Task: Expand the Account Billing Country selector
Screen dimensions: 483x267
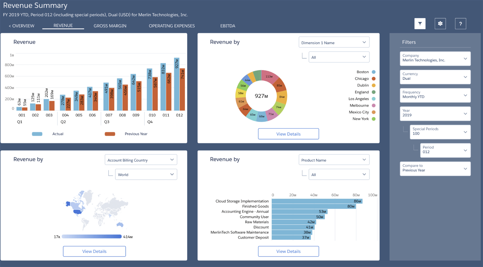Action: coord(141,160)
